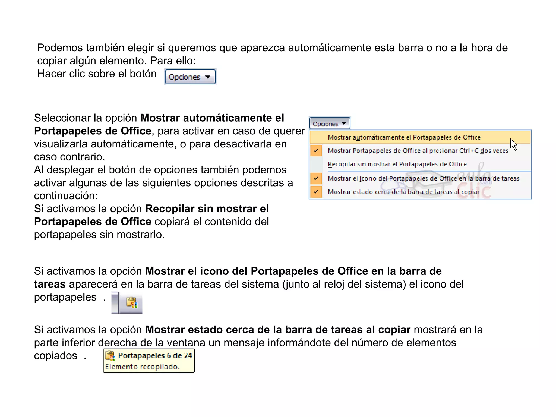Open the Opciones button above the options menu
Screen dimensions: 556x417
[330, 124]
